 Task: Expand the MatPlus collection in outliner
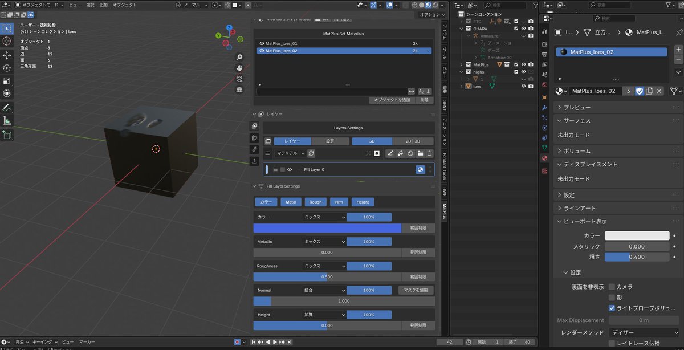(x=462, y=64)
